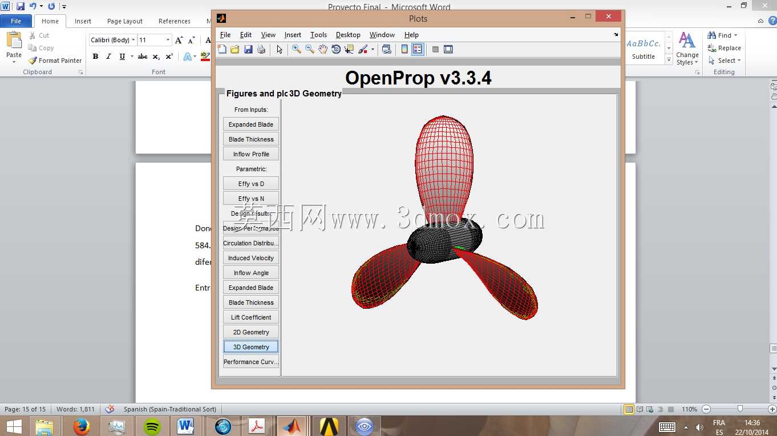
Task: Click the Grow Font icon
Action: tap(179, 40)
